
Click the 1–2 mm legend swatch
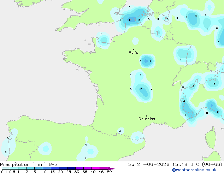click(22, 168)
